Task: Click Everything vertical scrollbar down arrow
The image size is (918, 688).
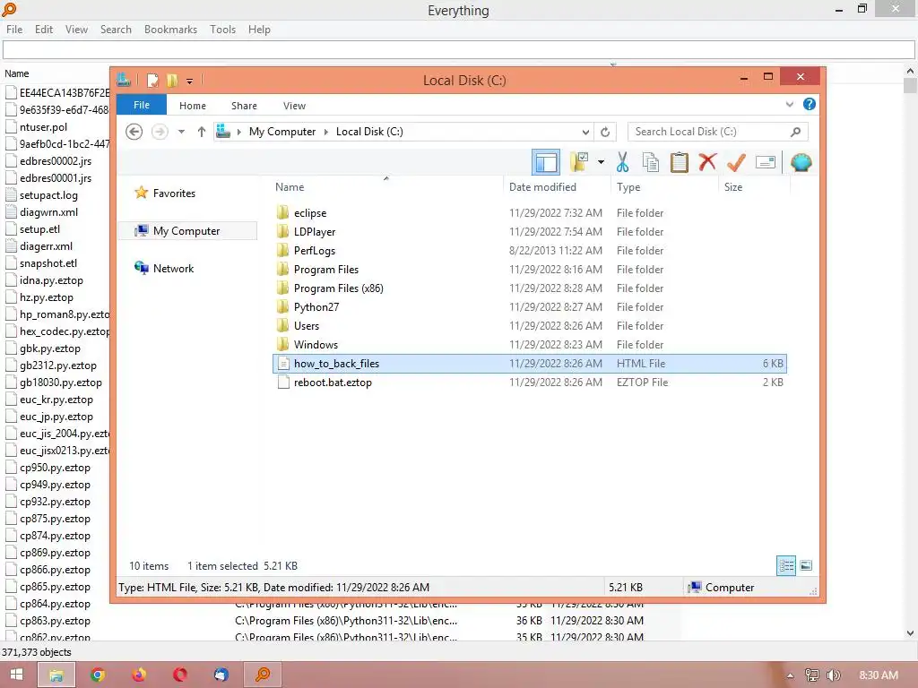Action: coord(910,633)
